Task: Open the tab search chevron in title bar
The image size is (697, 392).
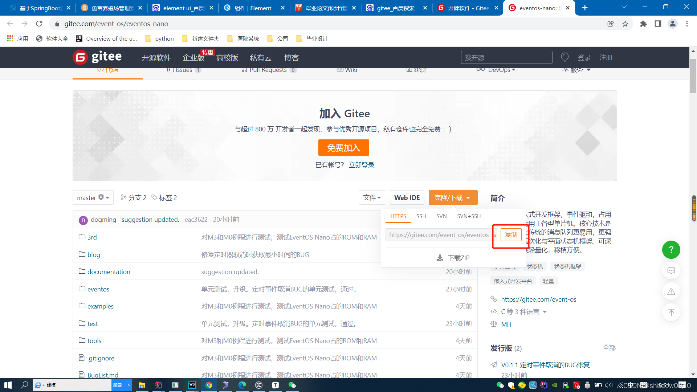Action: click(x=624, y=7)
